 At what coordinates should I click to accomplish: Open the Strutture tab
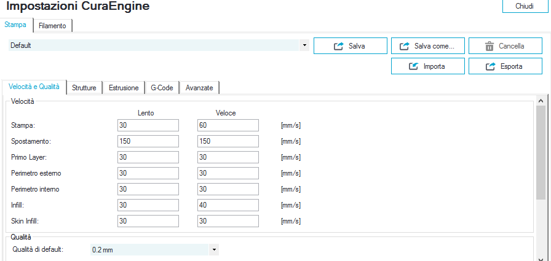[x=84, y=88]
